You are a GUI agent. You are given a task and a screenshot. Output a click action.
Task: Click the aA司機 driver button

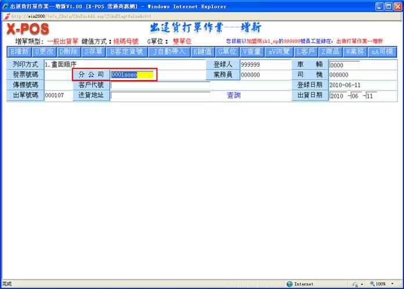tap(382, 52)
